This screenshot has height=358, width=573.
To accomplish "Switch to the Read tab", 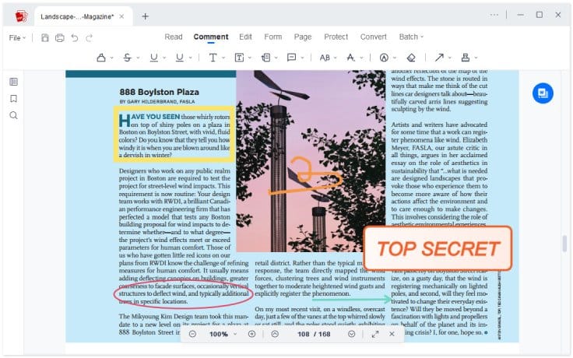I will pos(173,37).
